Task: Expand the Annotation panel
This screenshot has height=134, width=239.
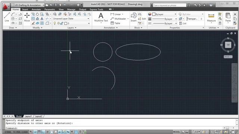Action: [x=111, y=28]
